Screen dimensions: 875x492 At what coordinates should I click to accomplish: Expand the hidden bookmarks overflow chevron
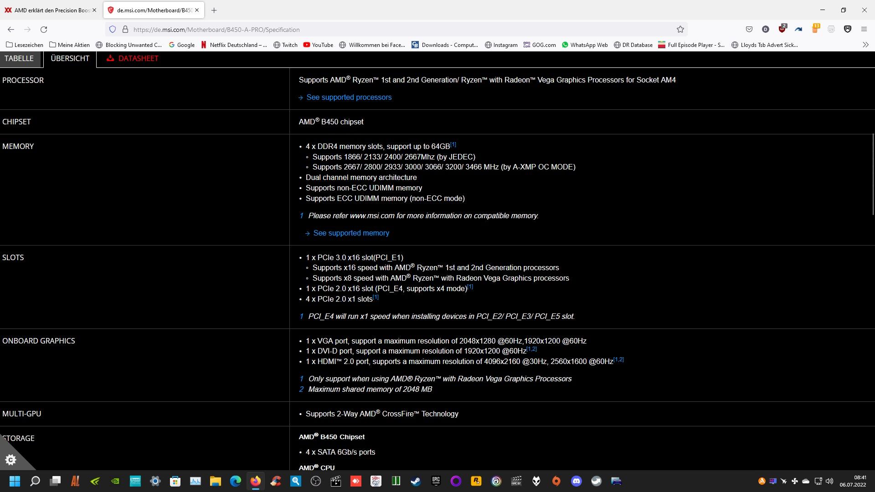tap(865, 45)
